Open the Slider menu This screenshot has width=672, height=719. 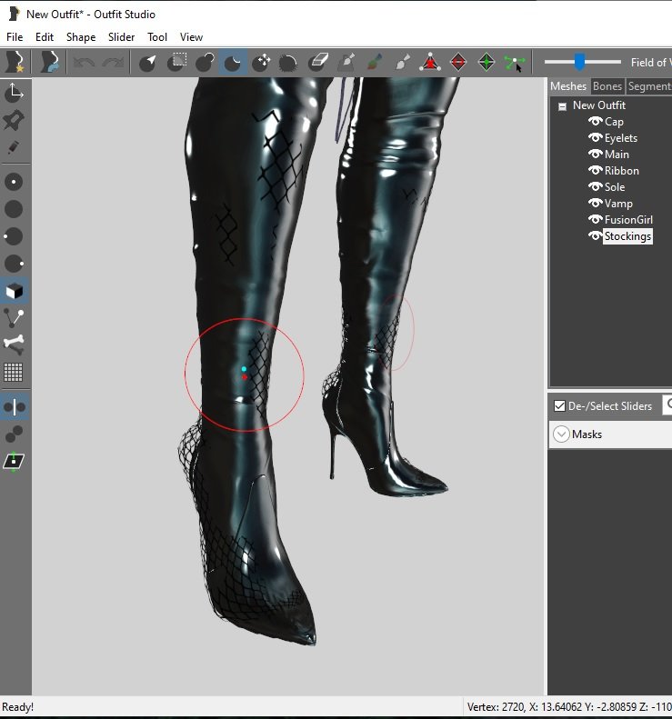121,37
